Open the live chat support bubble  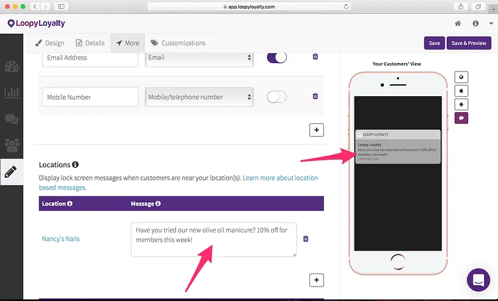tap(478, 280)
